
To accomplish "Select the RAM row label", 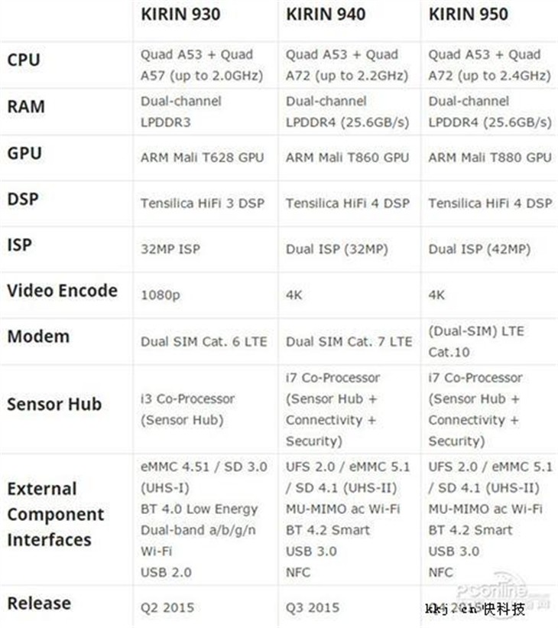I will click(26, 106).
